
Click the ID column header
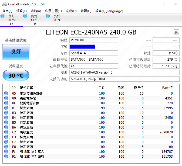click(14, 88)
